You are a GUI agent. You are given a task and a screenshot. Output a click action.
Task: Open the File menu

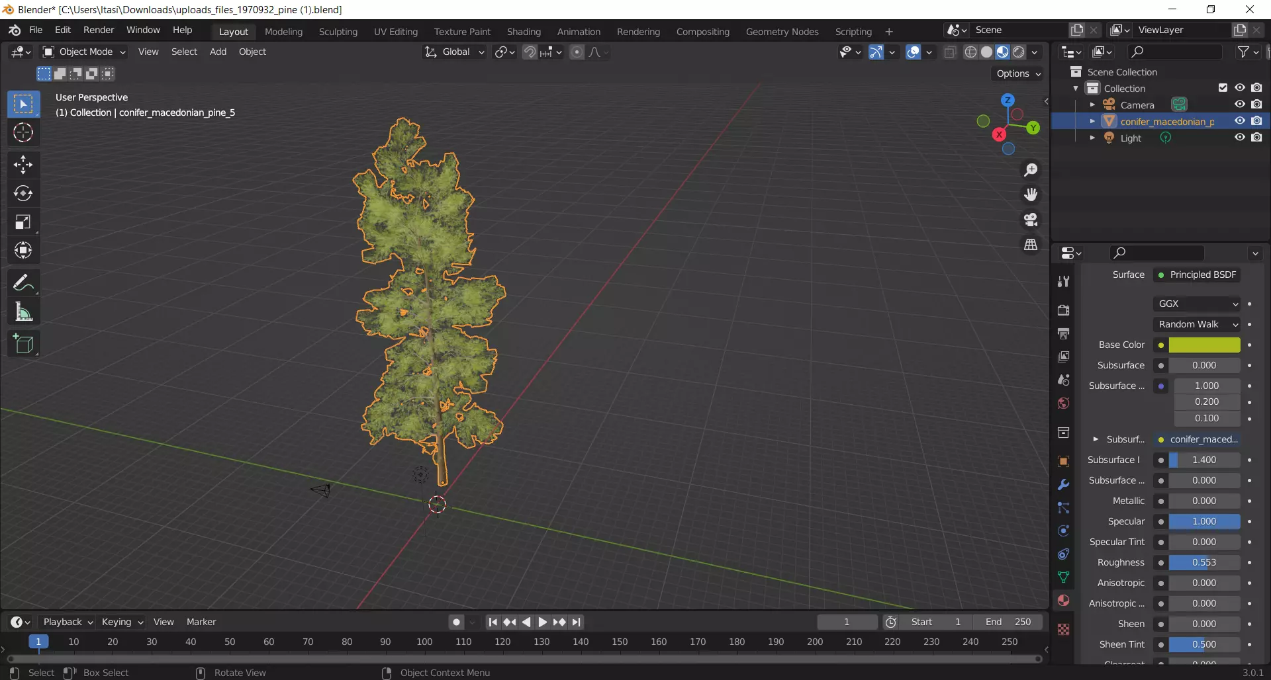tap(36, 30)
